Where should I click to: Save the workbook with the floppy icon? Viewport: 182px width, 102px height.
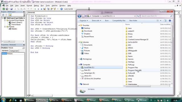[11, 9]
